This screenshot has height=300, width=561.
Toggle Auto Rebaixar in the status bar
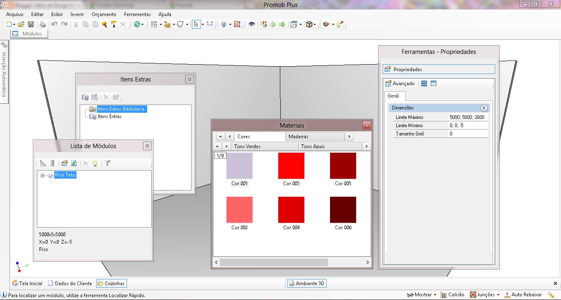click(523, 295)
